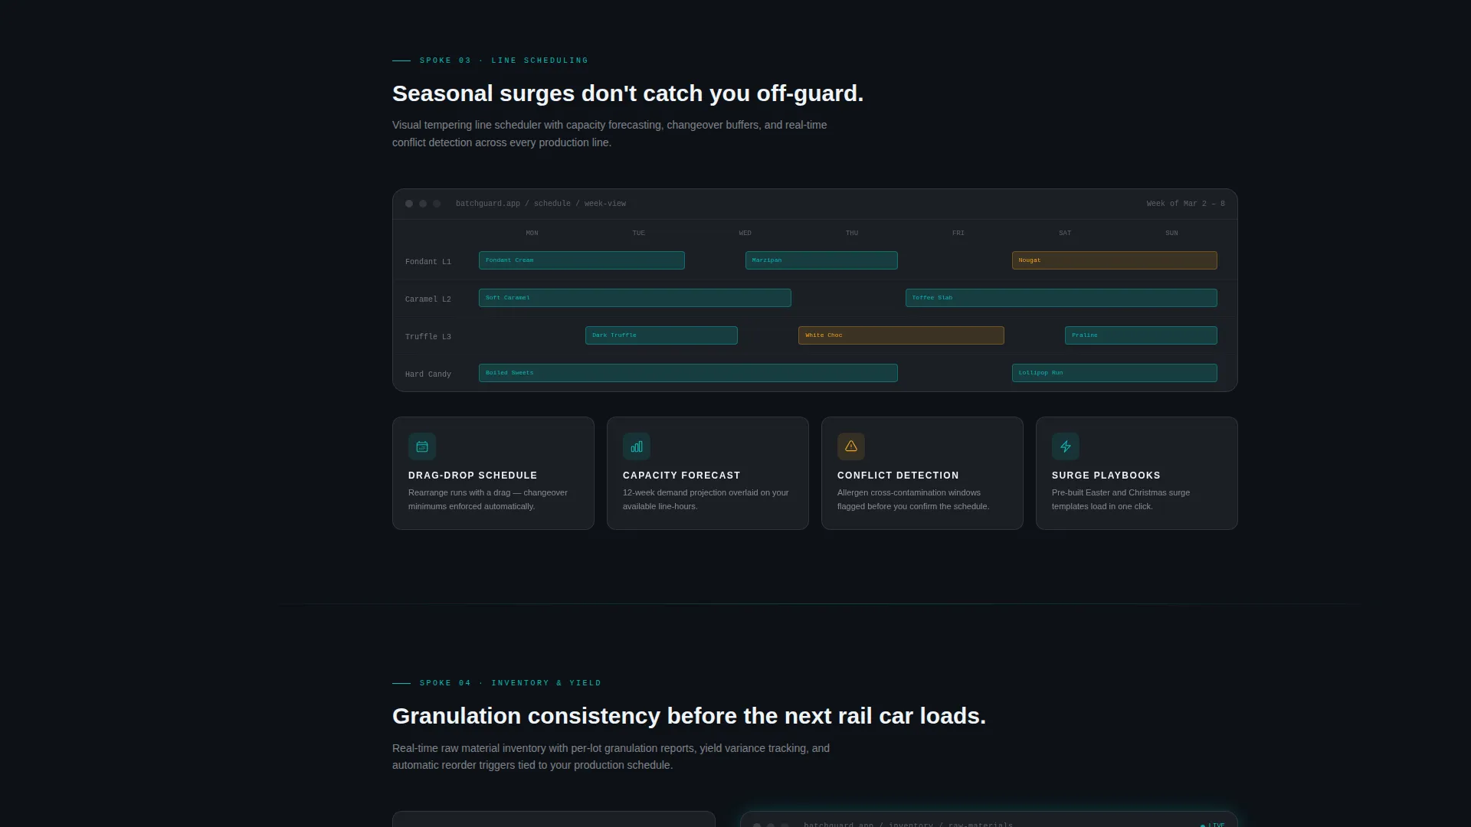Click the first window dot in schedule mockup

pos(409,204)
